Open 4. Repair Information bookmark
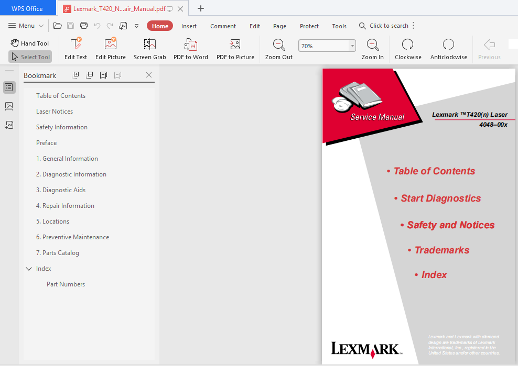Screen dimensions: 518x366 click(x=65, y=206)
